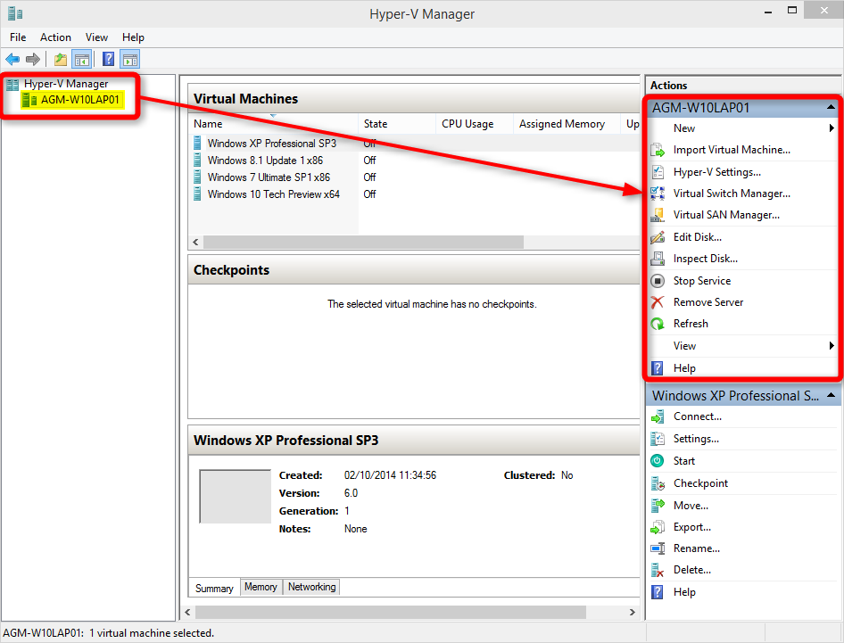Select Windows 10 Tech Preview x64 virtual machine

click(x=273, y=194)
